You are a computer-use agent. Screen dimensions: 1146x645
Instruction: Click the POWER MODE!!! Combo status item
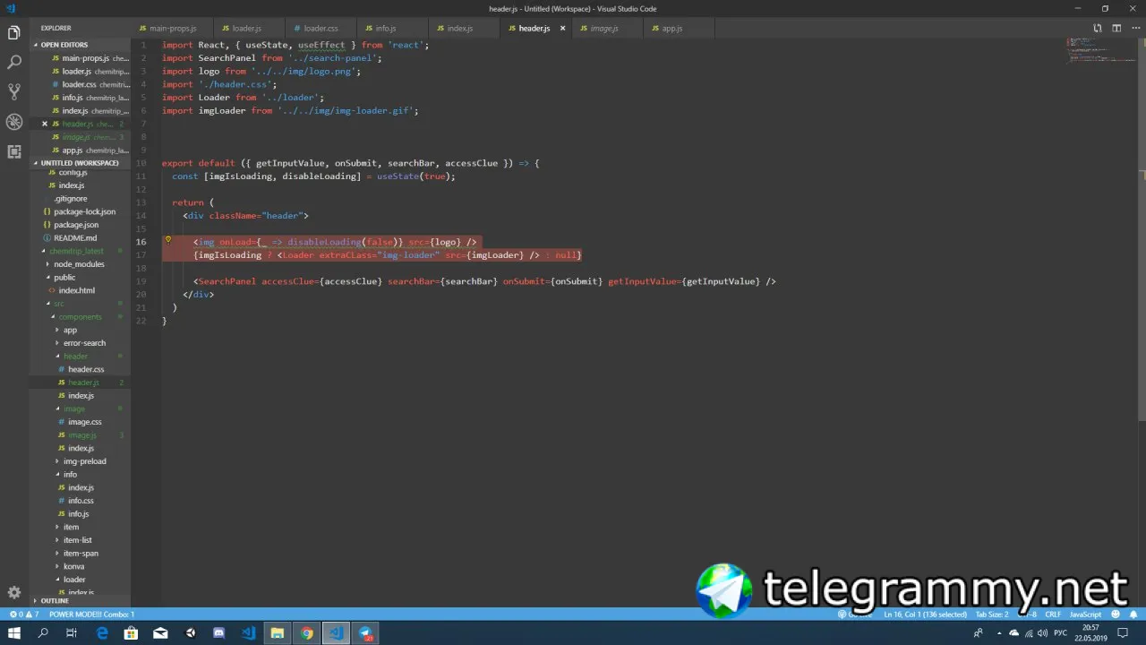91,615
